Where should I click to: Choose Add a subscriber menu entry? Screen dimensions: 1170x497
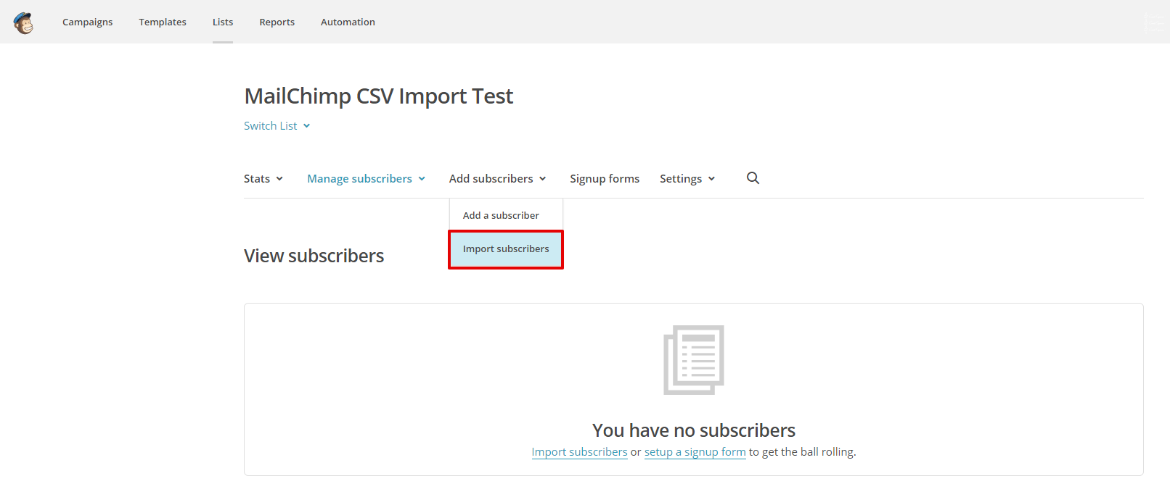pyautogui.click(x=506, y=215)
